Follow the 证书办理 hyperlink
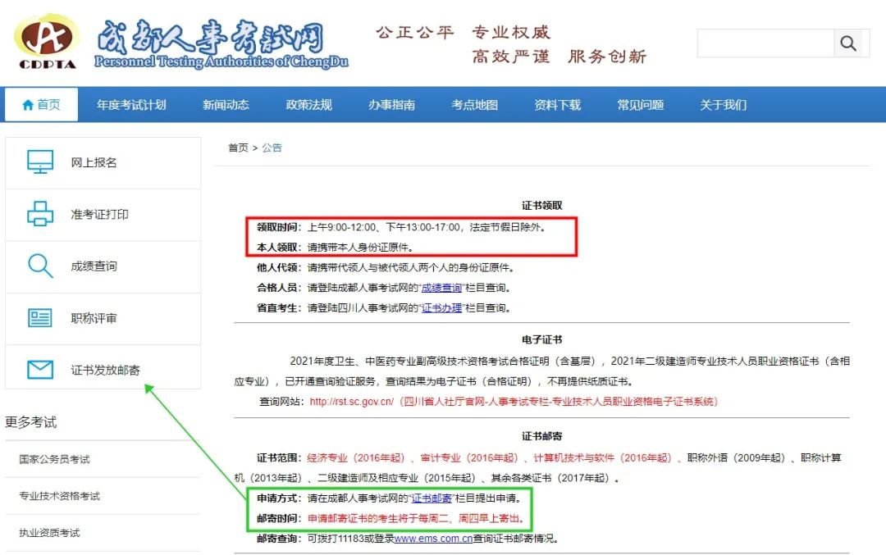The image size is (886, 555). 441,308
